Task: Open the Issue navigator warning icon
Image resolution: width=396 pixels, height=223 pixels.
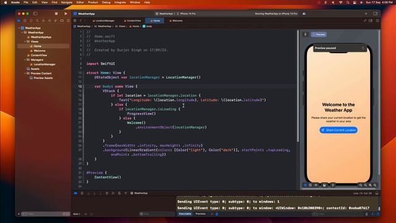Action: tap(43, 20)
